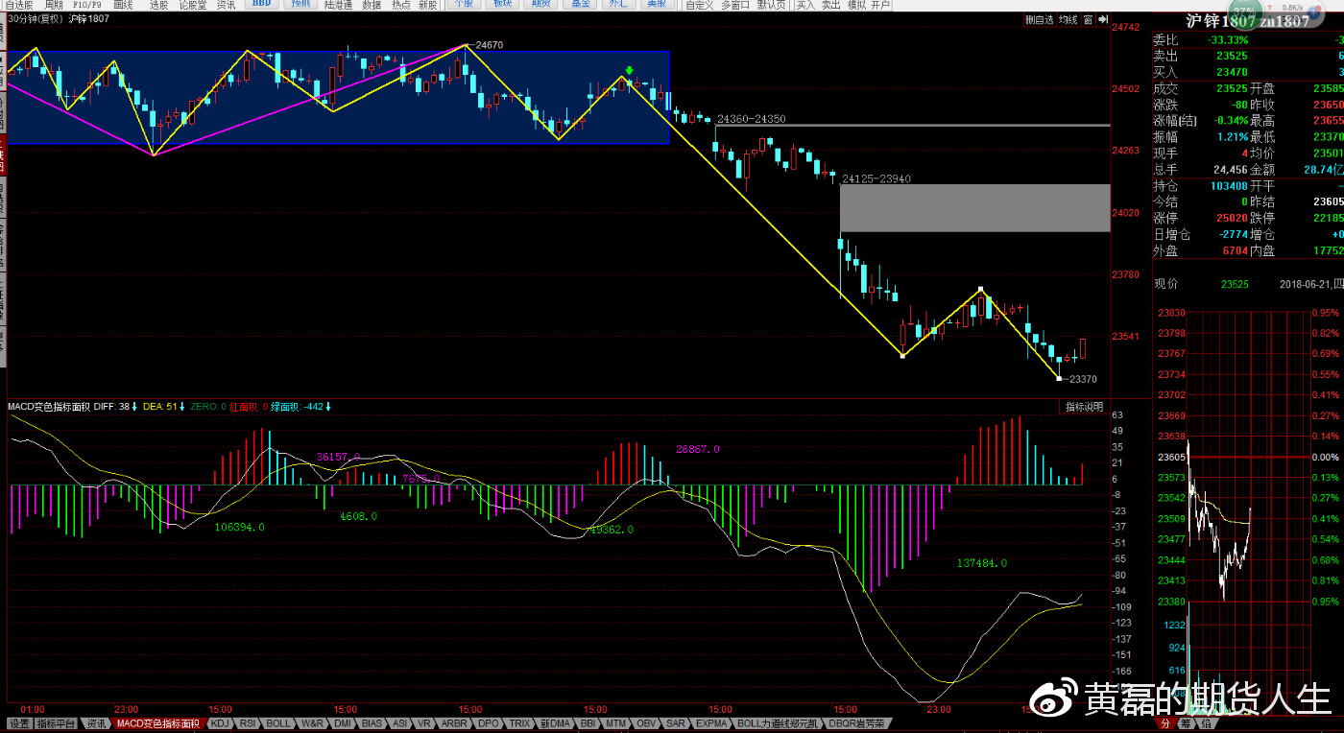The image size is (1344, 733).
Task: Open the 周期 menu
Action: click(54, 5)
